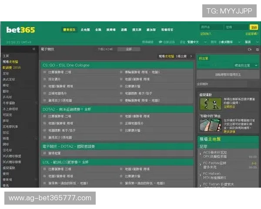
Task: Click the username input field
Action: [212, 27]
